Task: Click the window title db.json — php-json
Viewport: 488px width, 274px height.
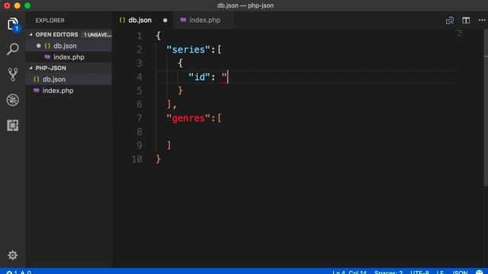Action: coord(246,5)
